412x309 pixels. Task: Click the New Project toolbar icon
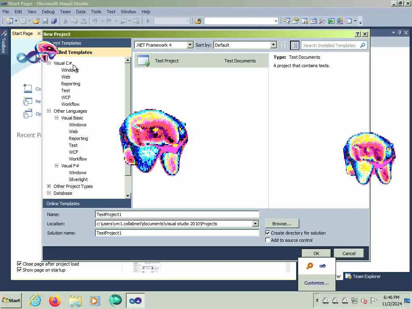click(x=10, y=21)
